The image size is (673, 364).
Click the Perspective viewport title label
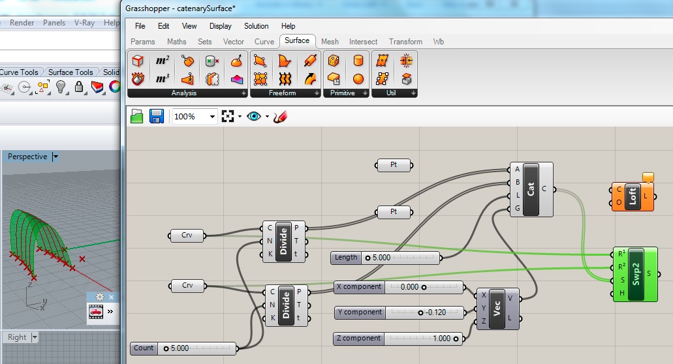(x=27, y=157)
